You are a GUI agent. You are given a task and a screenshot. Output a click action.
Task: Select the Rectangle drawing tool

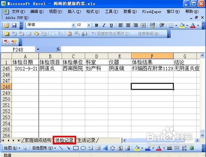76,148
